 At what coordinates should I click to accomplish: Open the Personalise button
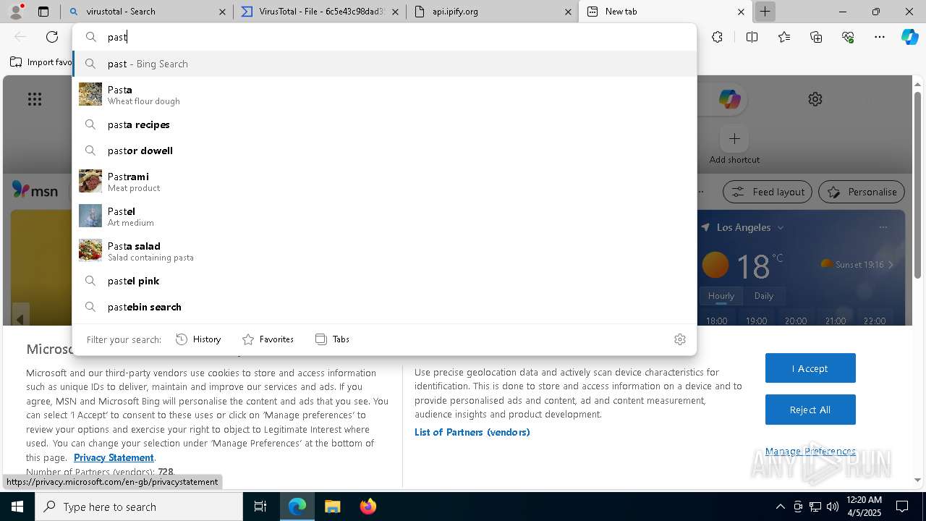pyautogui.click(x=861, y=192)
